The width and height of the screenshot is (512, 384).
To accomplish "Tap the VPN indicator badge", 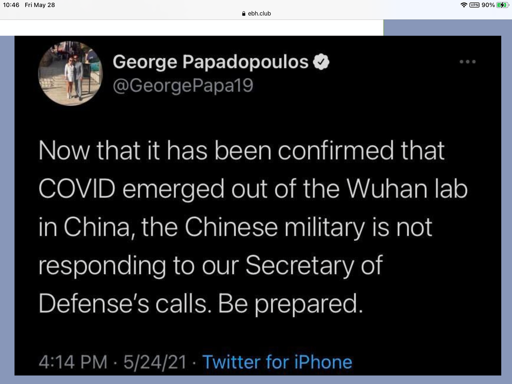I will pos(474,5).
